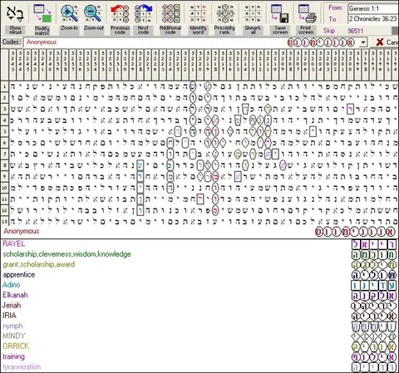
Task: Click the diamond-shaped Hebrew letters beside MINDY
Action: [374, 336]
